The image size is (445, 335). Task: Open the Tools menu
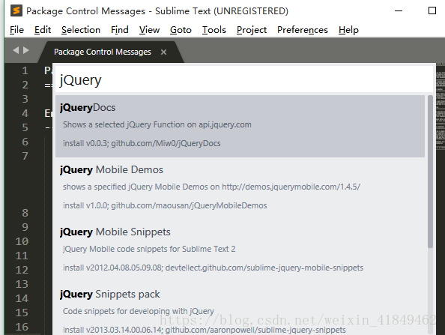(214, 30)
